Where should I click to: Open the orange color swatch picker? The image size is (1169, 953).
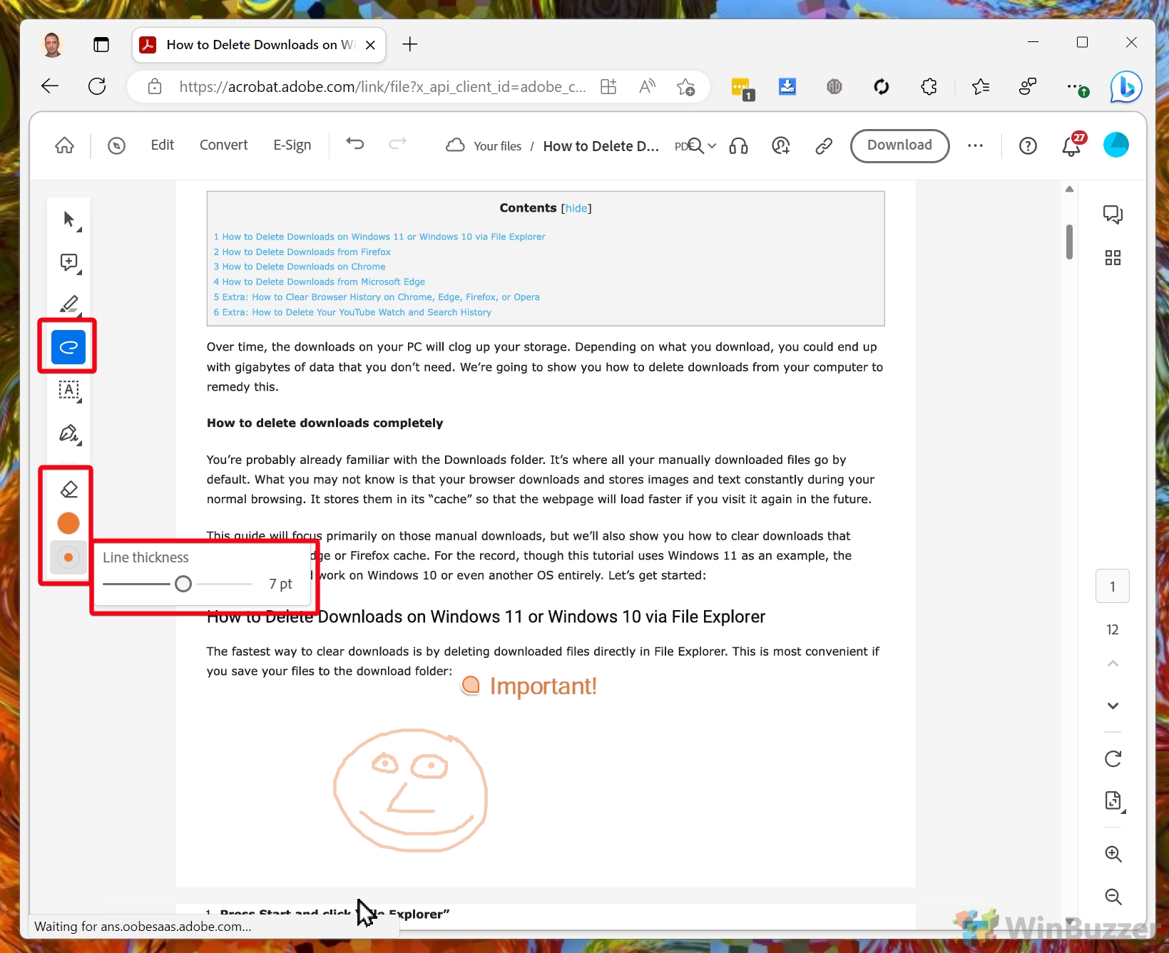68,523
